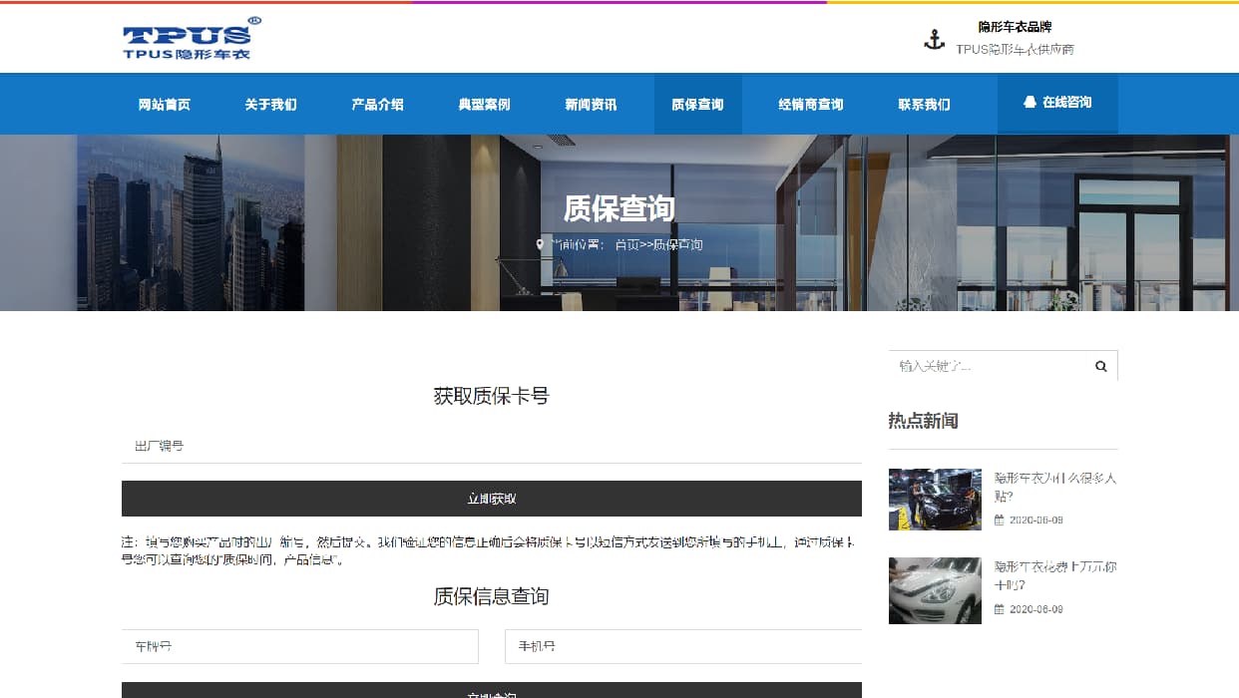
Task: Open the second news article about 隐形车衣花费
Action: pyautogui.click(x=1055, y=575)
